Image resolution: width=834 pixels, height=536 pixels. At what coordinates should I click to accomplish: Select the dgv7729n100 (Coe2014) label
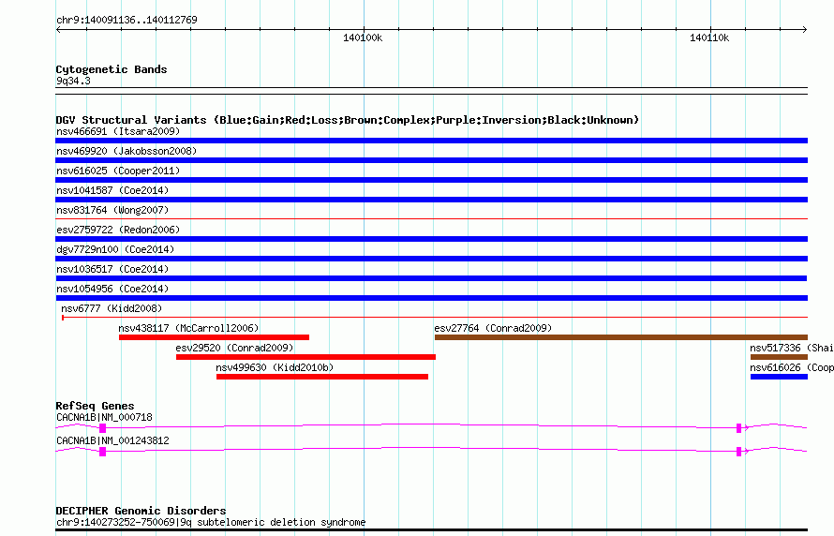point(115,249)
